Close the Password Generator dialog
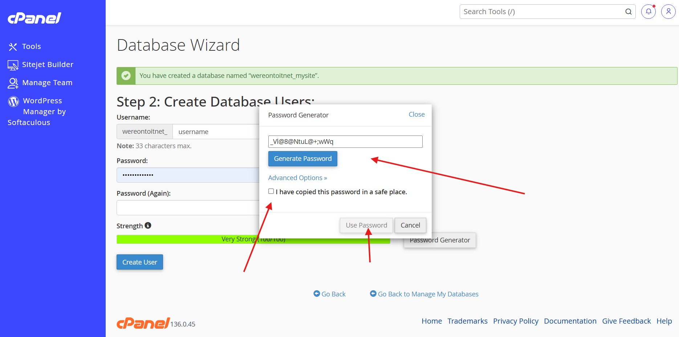The image size is (679, 337). click(x=416, y=115)
